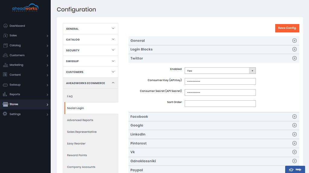Expand LinkedIn section plus icon
The width and height of the screenshot is (309, 173).
295,134
